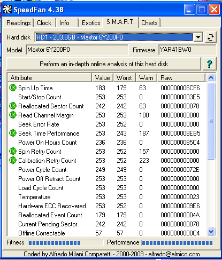The height and width of the screenshot is (260, 222).
Task: Click the OK icon beside Spin Up Time
Action: pos(13,88)
